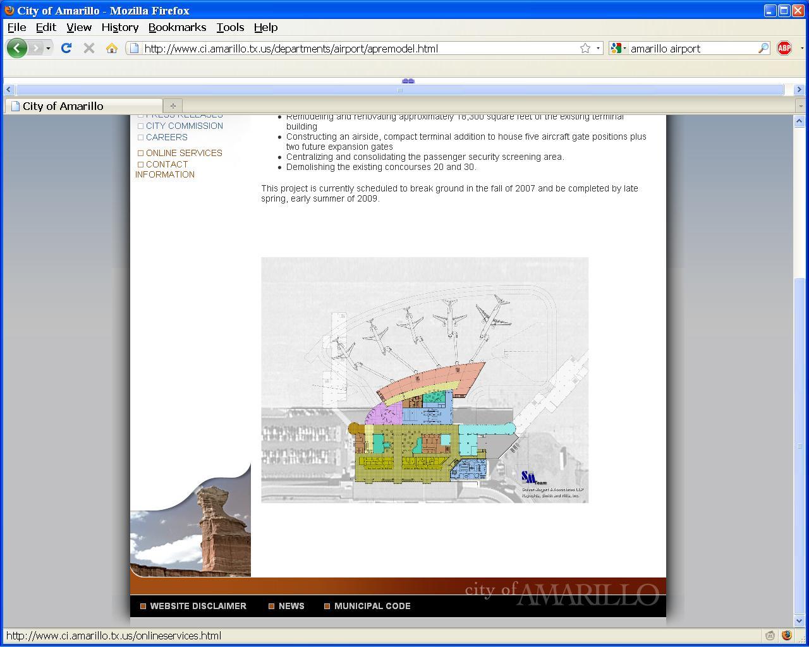
Task: Click the text "Demolishing the existing concourses 20 and 30."
Action: click(x=381, y=167)
